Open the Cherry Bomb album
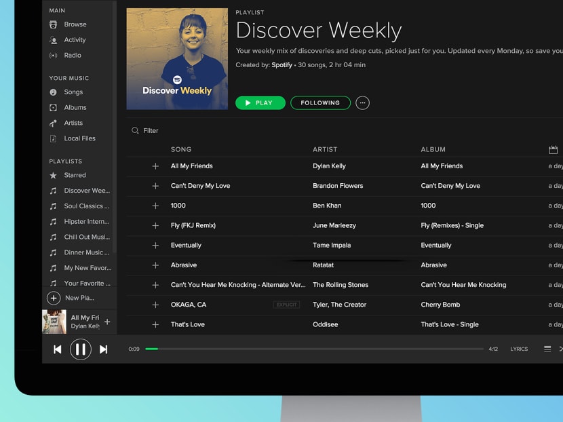This screenshot has width=563, height=422. [x=440, y=305]
